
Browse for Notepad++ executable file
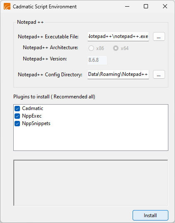(x=159, y=37)
